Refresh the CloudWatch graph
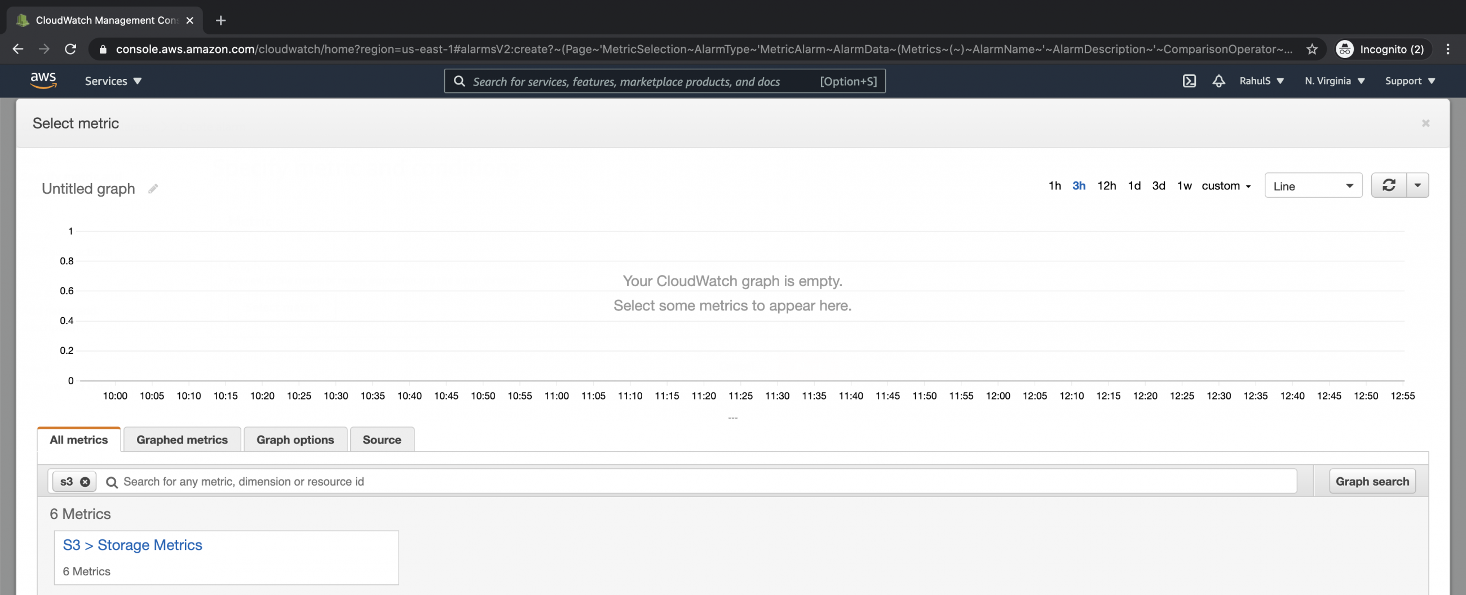 1389,185
